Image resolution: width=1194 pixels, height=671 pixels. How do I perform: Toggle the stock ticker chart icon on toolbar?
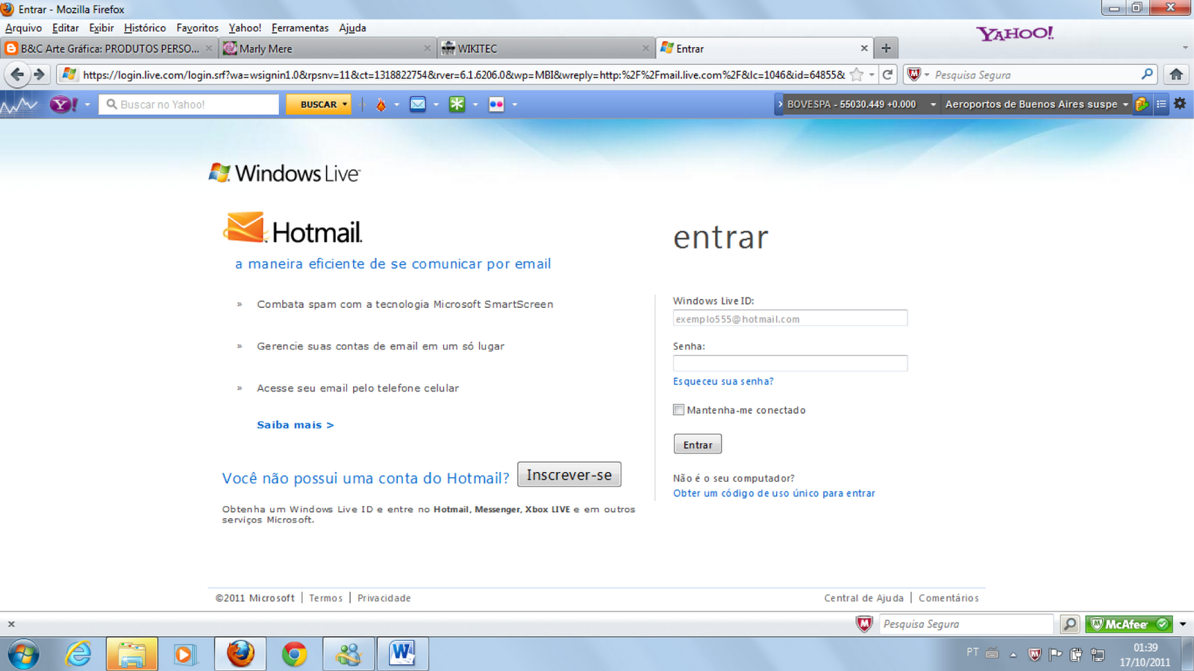(x=20, y=104)
